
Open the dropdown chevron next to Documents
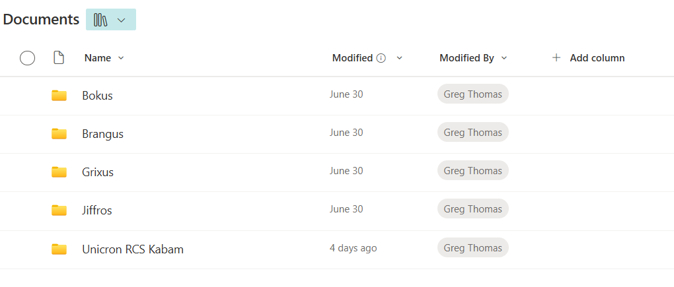coord(121,20)
